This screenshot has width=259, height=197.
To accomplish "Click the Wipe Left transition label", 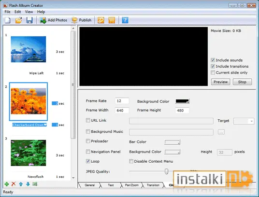I will (x=36, y=73).
